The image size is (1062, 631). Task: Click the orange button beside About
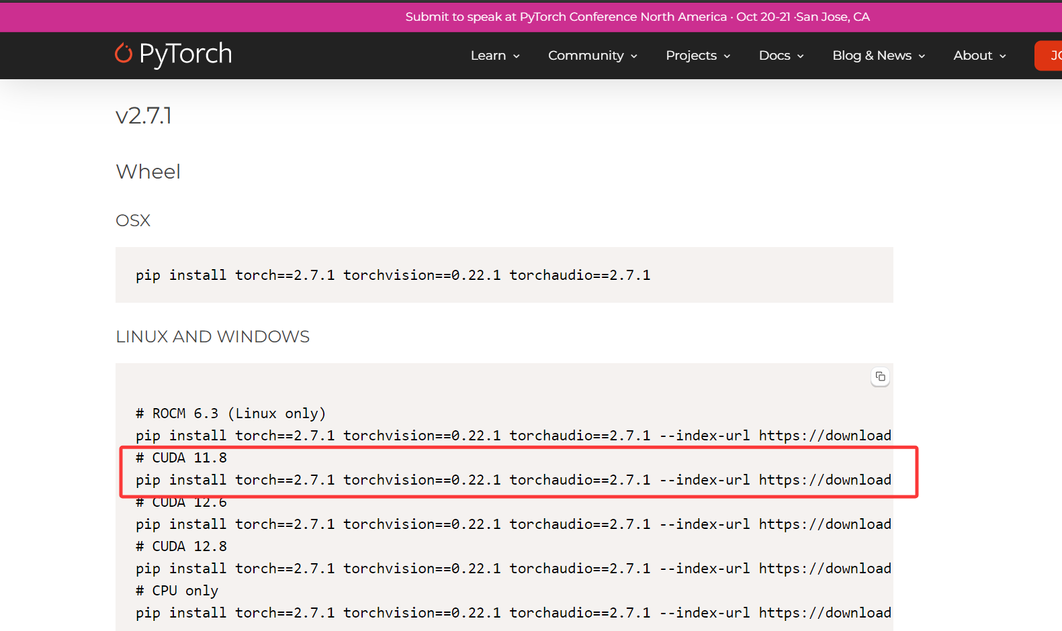pos(1049,56)
